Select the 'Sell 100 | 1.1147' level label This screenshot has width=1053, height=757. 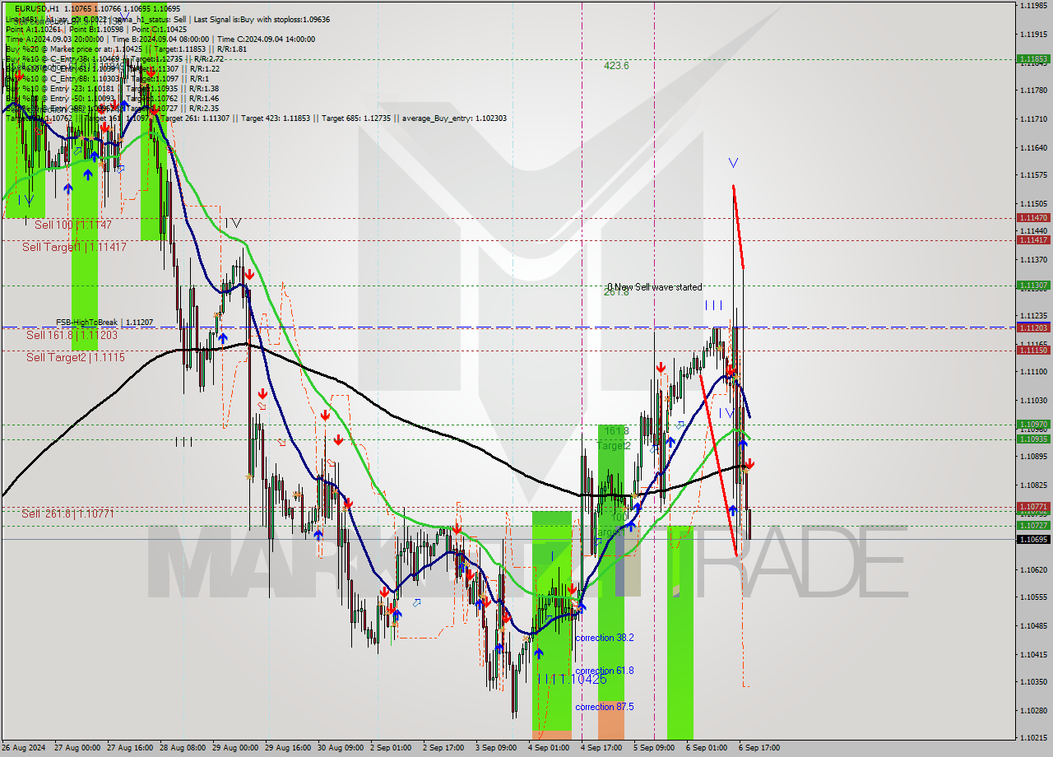[73, 225]
